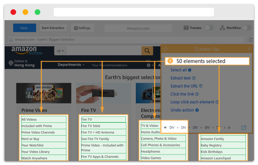Click the page document icon in URL bar
Image resolution: width=258 pixels, height=165 pixels.
(11, 40)
